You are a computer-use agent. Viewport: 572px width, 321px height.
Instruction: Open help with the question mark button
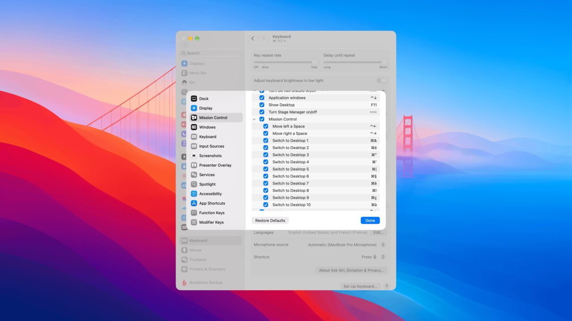387,286
